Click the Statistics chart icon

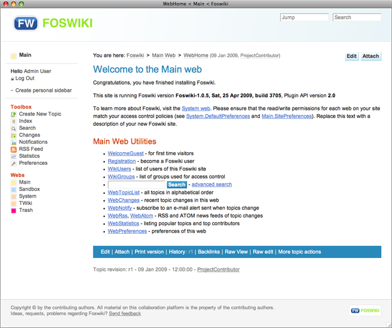[x=13, y=156]
